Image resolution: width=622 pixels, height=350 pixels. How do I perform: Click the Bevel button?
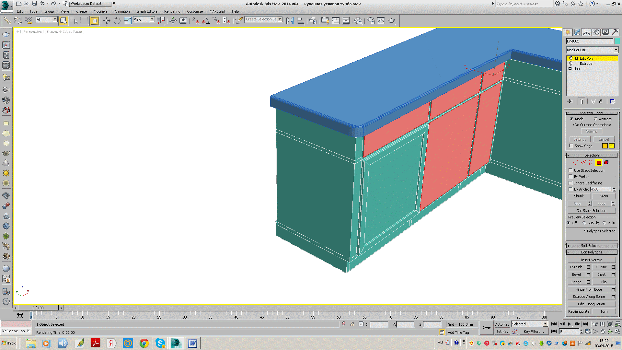[576, 274]
